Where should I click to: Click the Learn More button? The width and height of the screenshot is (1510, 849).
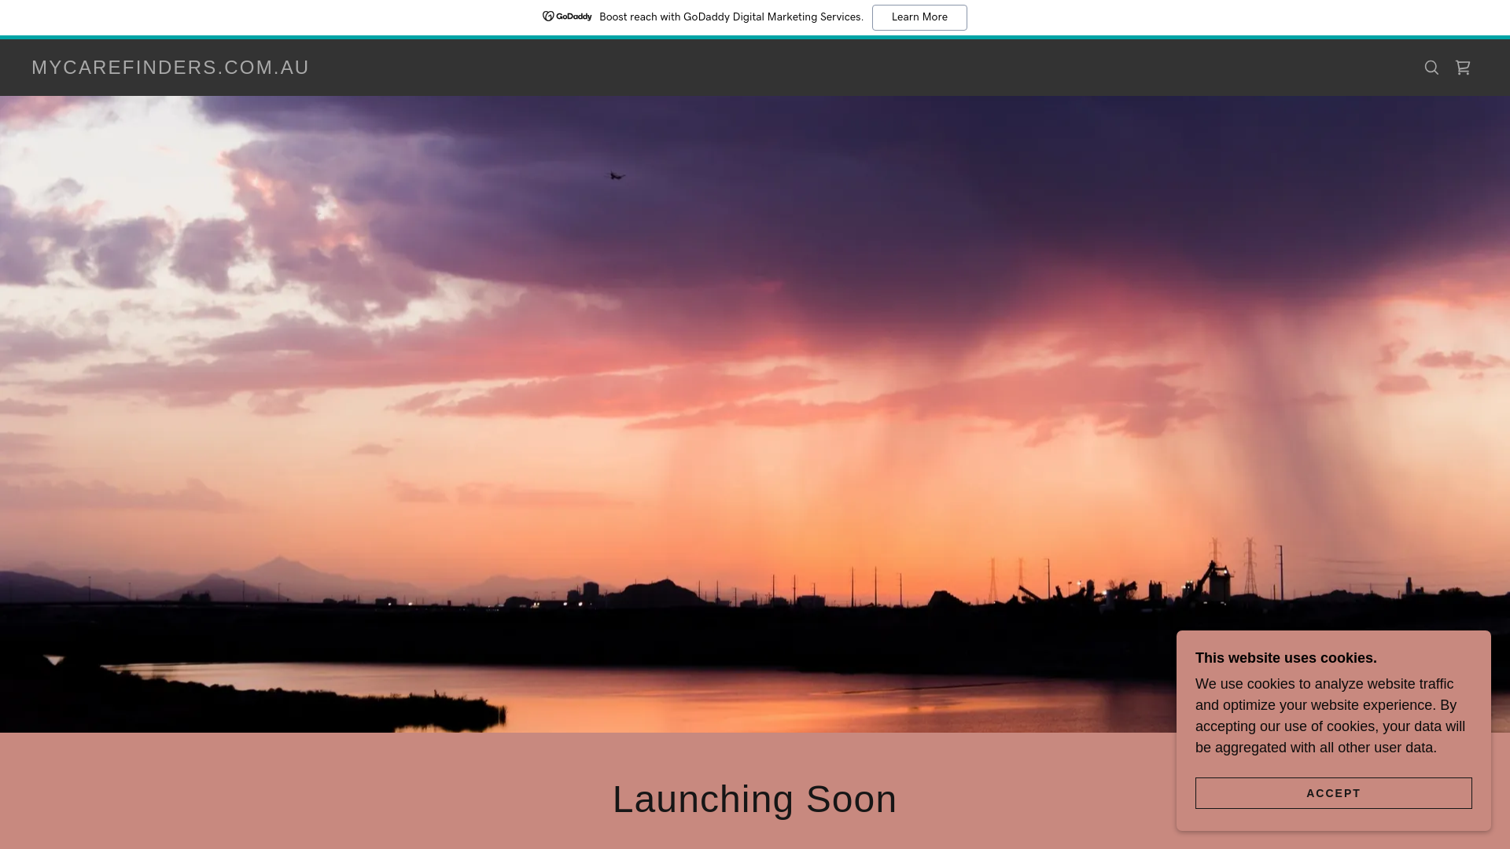coord(919,17)
